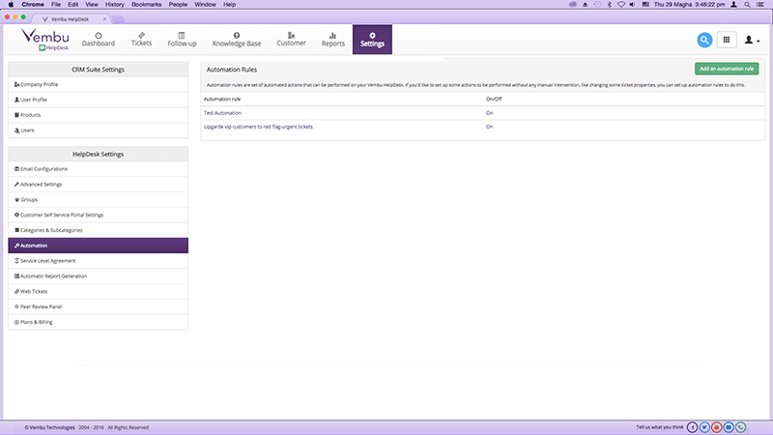This screenshot has width=773, height=435.
Task: Click the Vembu HelpDesk logo
Action: (45, 39)
